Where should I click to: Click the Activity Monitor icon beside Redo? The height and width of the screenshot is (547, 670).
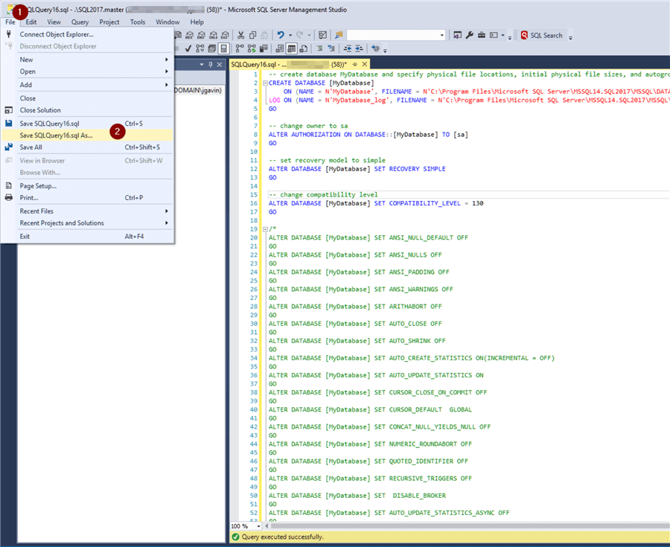(322, 35)
